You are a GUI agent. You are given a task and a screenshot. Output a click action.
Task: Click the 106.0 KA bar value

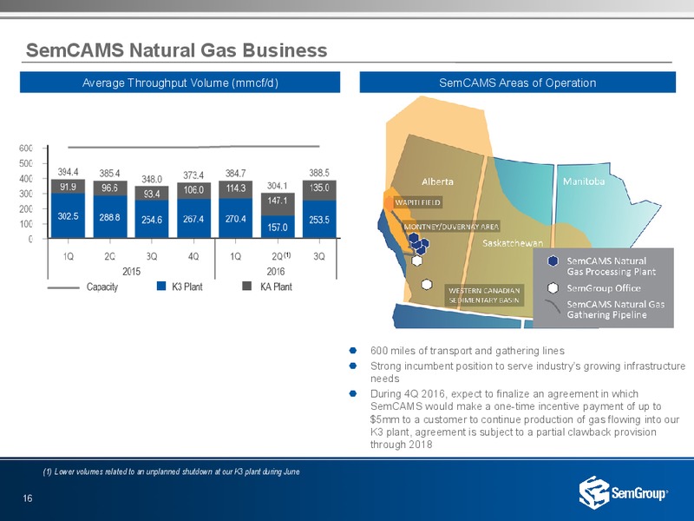click(x=193, y=190)
